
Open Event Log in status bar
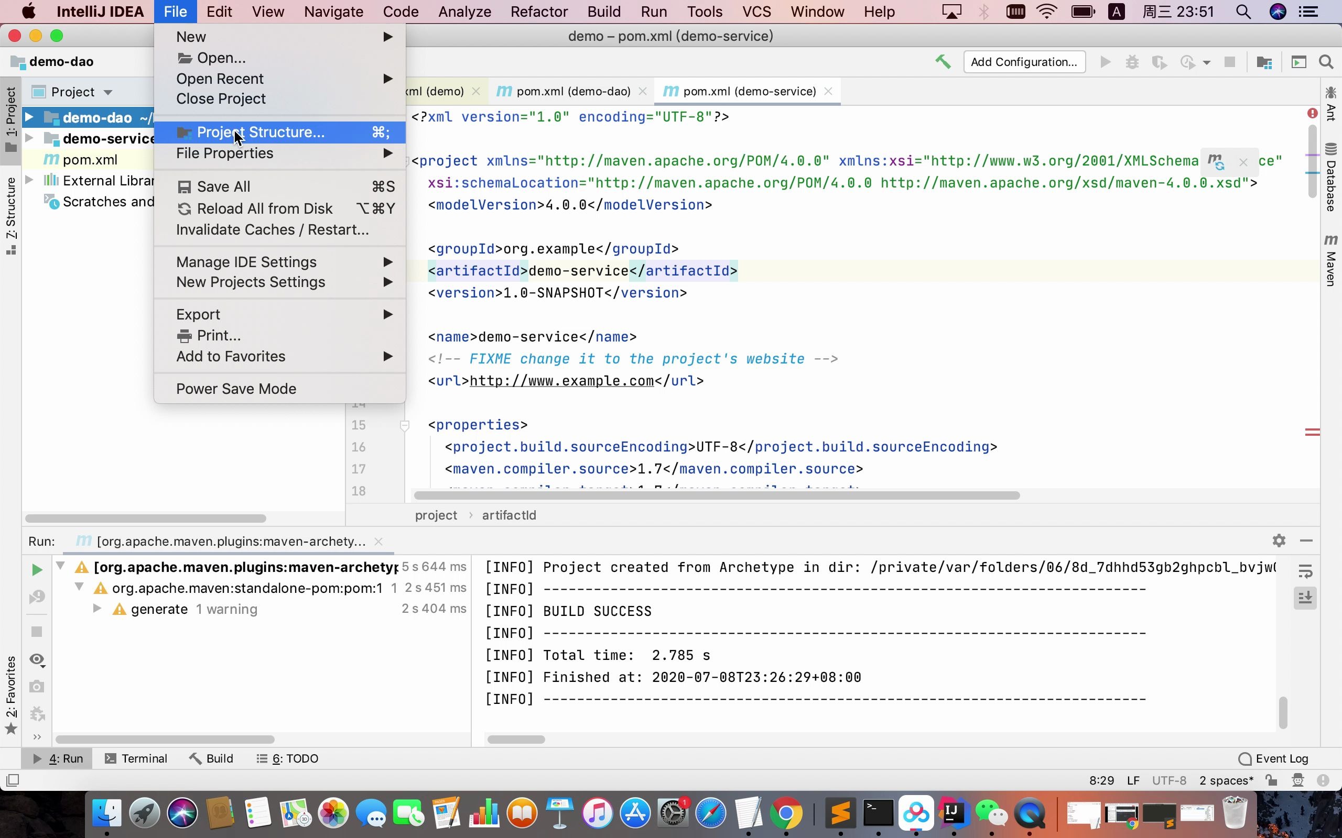pos(1273,758)
